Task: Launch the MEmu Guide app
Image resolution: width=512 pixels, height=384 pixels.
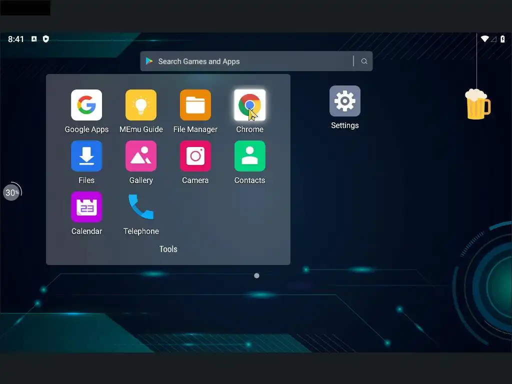Action: (x=141, y=105)
